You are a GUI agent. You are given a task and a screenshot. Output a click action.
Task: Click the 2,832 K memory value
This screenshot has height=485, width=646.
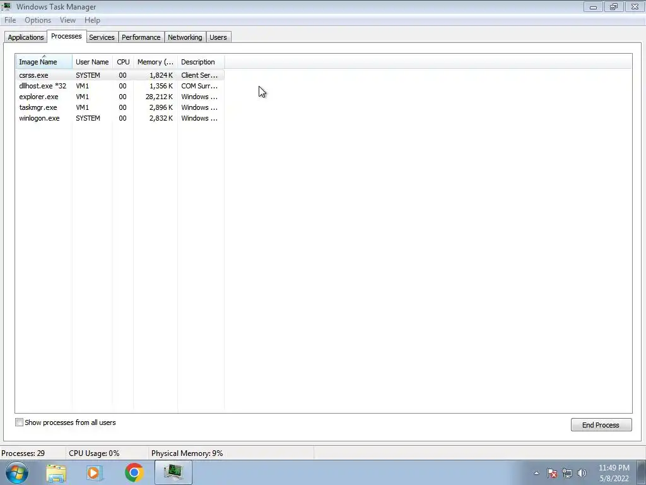(x=161, y=118)
